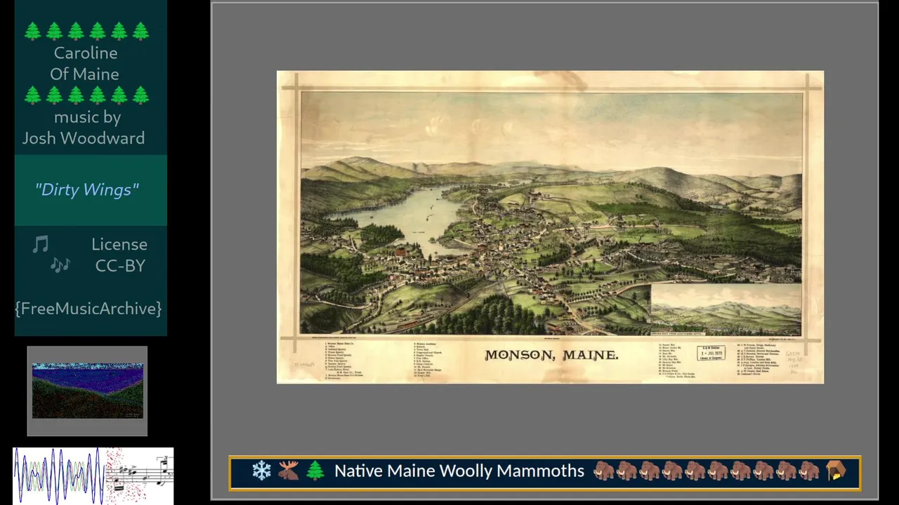Click the "CC-BY" license text
Image resolution: width=899 pixels, height=505 pixels.
(x=120, y=266)
